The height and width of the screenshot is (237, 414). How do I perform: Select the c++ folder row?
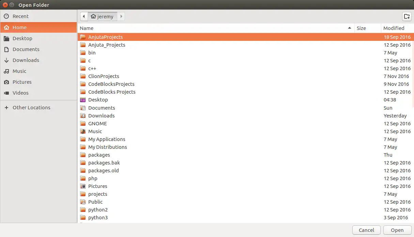tap(245, 68)
